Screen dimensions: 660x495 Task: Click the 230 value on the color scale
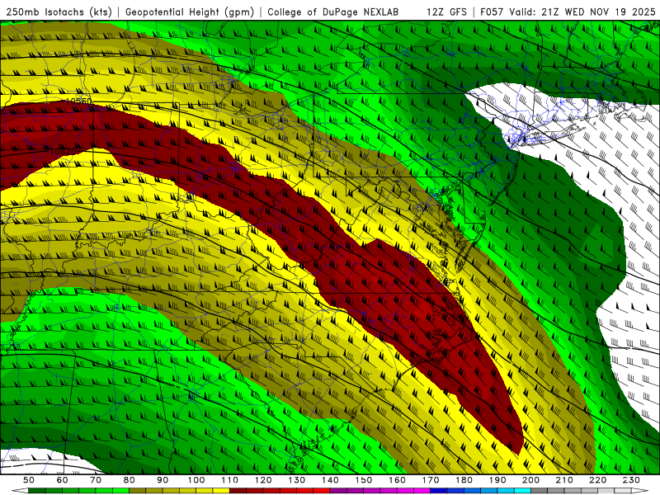[631, 480]
